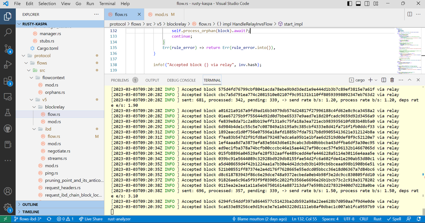Open the Explorer view in activity bar
The width and height of the screenshot is (425, 223).
(8, 16)
